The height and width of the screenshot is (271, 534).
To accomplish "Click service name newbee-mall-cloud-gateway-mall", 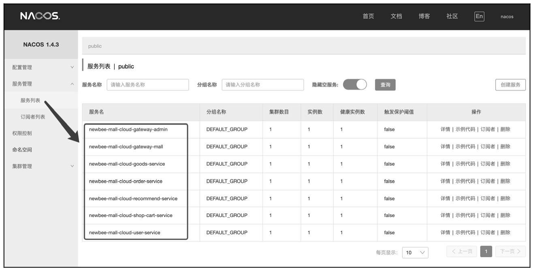I will (x=126, y=147).
